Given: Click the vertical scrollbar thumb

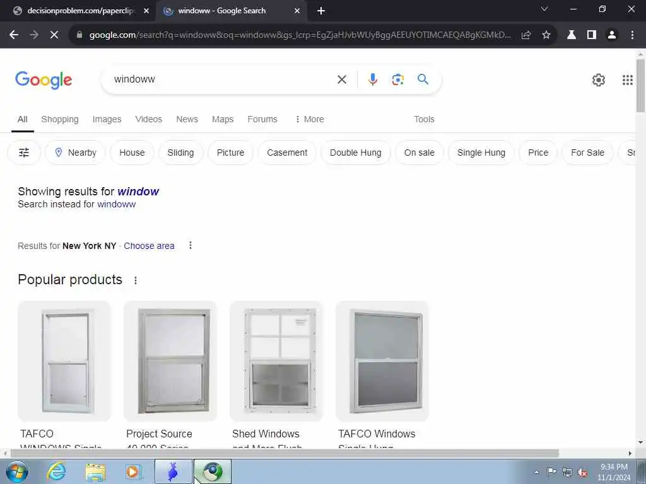Looking at the screenshot, I should coord(641,86).
